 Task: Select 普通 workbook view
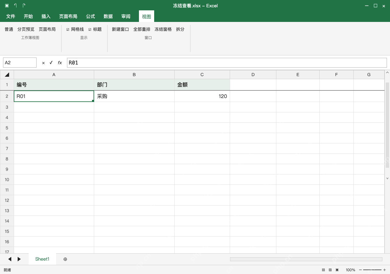(x=9, y=29)
